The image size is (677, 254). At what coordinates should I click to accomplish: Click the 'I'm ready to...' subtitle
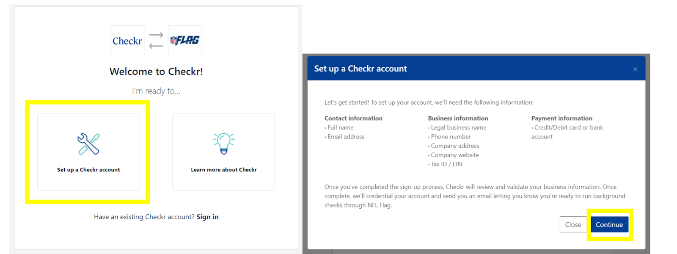pyautogui.click(x=156, y=91)
